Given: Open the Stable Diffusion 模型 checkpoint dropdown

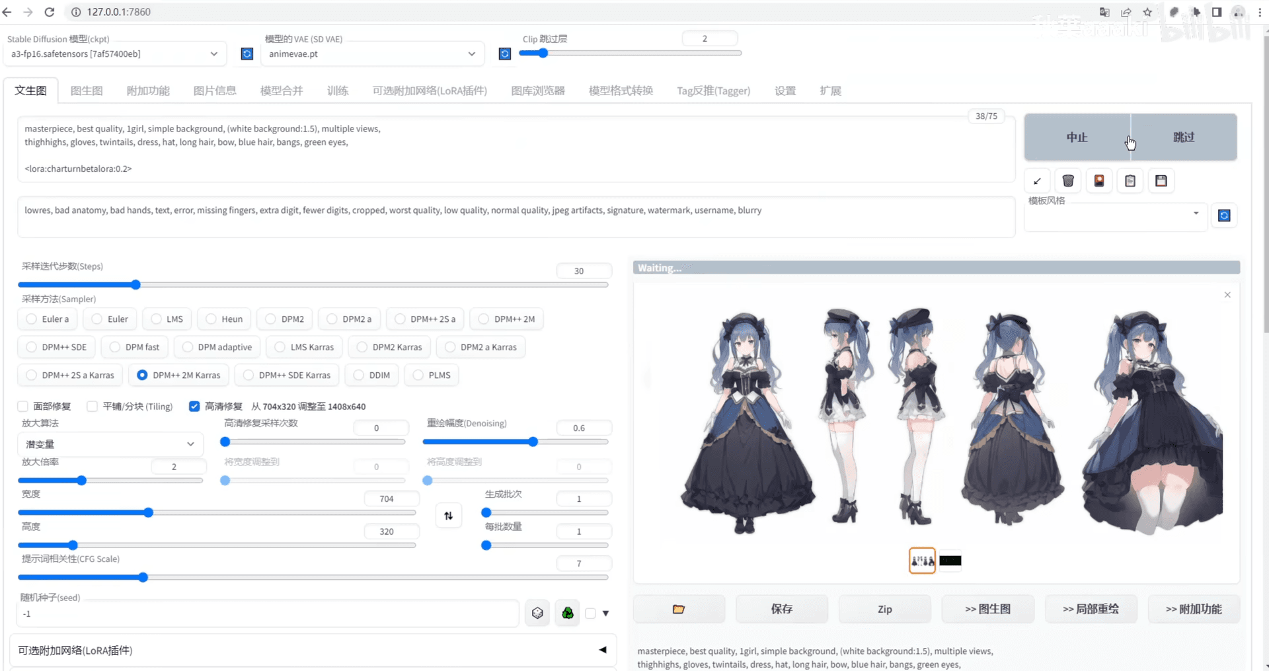Looking at the screenshot, I should tap(114, 54).
